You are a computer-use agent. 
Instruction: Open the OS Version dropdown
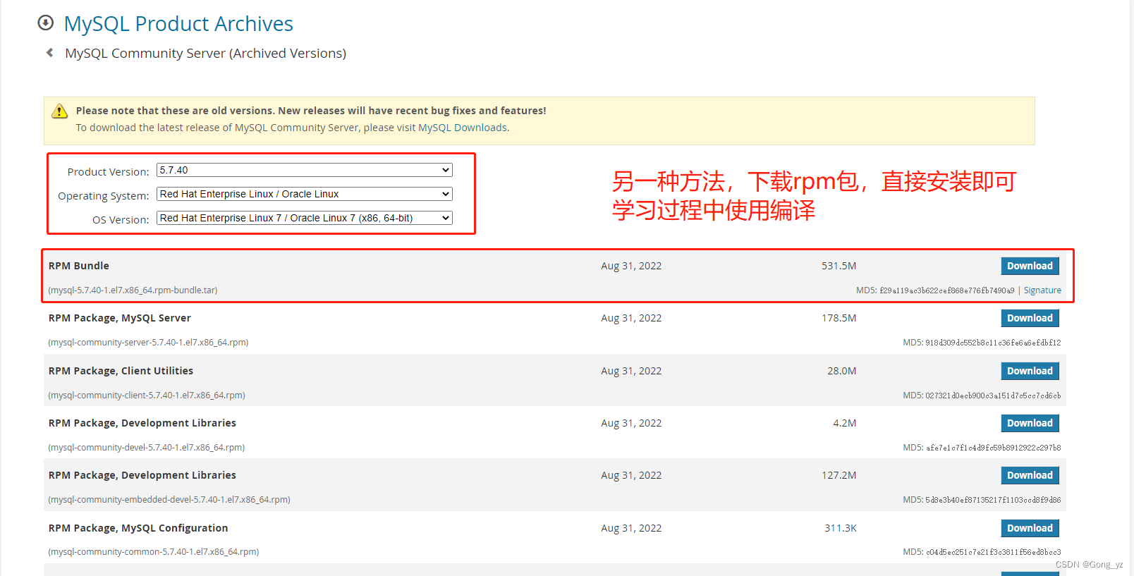tap(304, 218)
